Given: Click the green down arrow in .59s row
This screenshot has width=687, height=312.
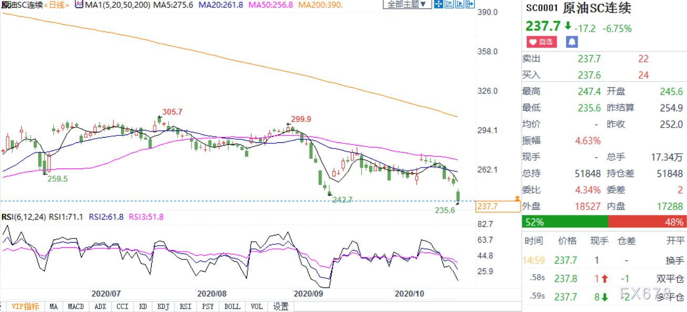Looking at the screenshot, I should click(x=605, y=297).
